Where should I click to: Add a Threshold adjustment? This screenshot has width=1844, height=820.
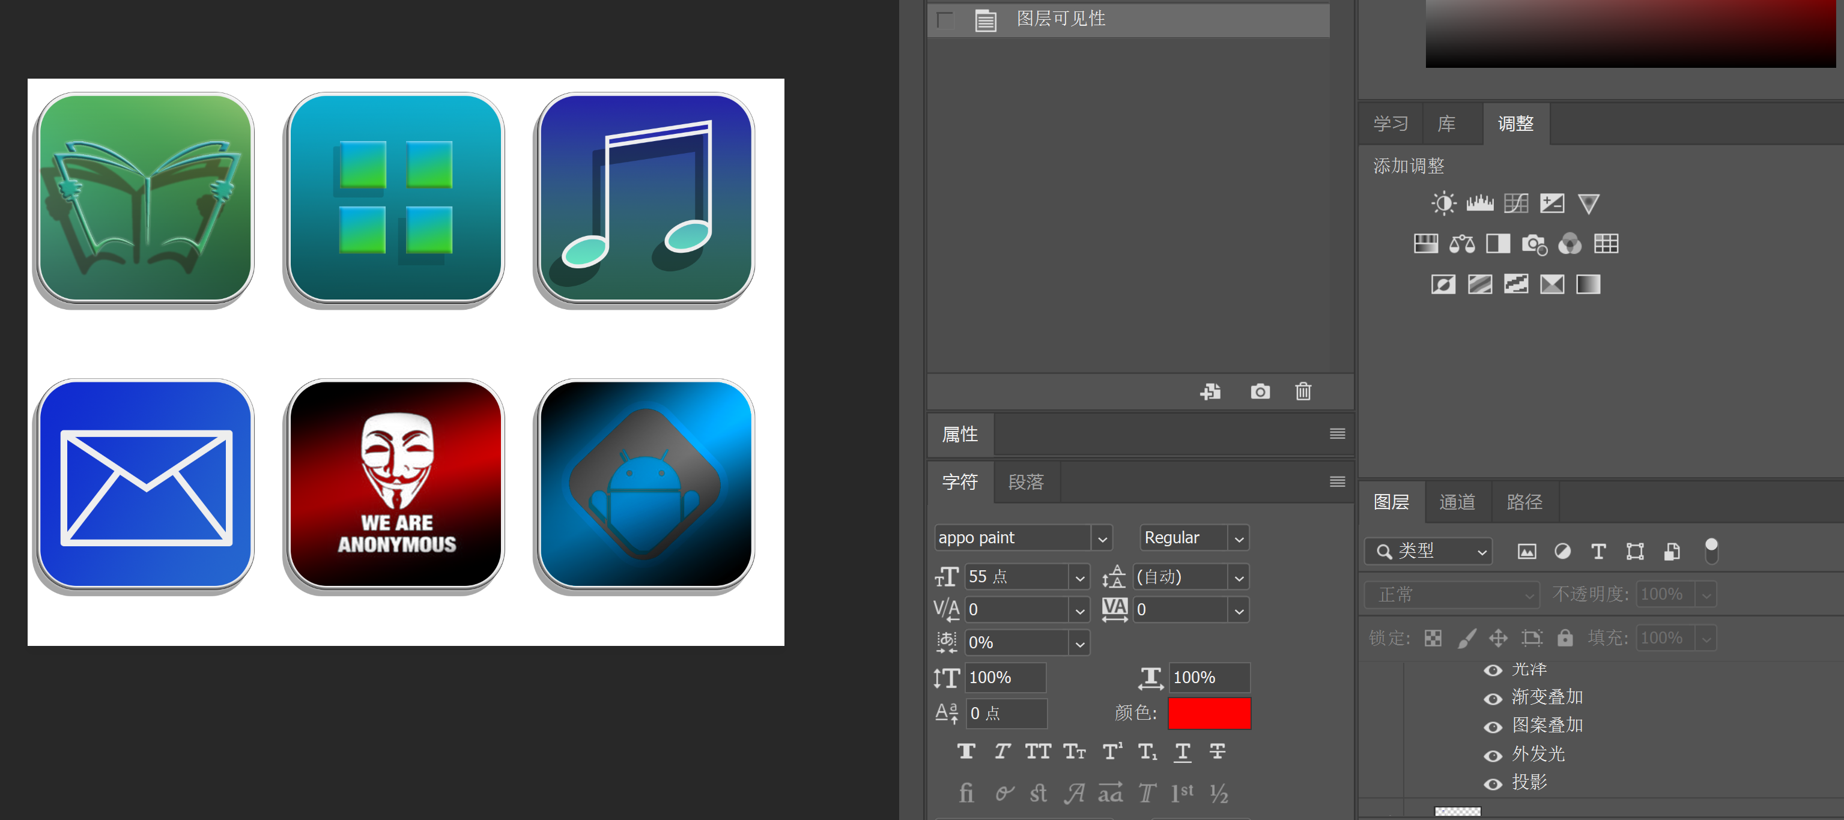(x=1515, y=285)
